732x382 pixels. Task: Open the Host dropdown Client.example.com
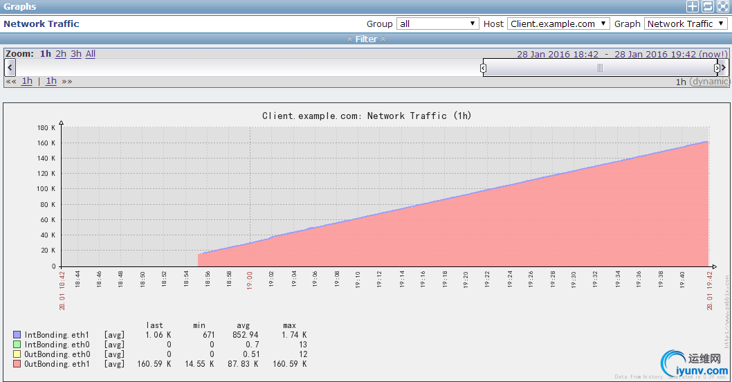558,24
